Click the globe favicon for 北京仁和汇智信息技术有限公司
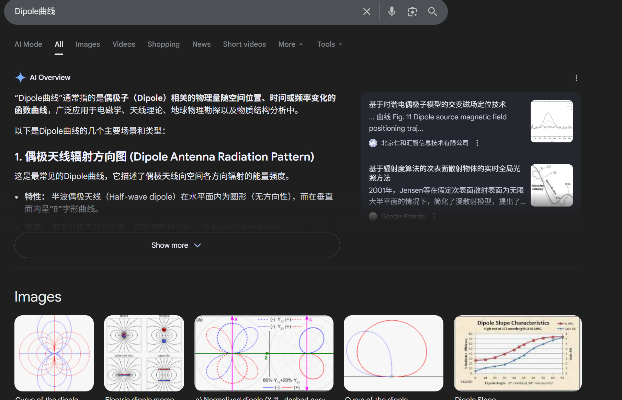This screenshot has height=400, width=622. (373, 143)
